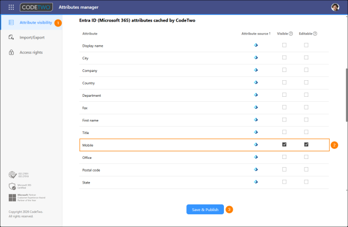This screenshot has height=227, width=348.
Task: Click Display name attribute source icon
Action: [x=256, y=45]
